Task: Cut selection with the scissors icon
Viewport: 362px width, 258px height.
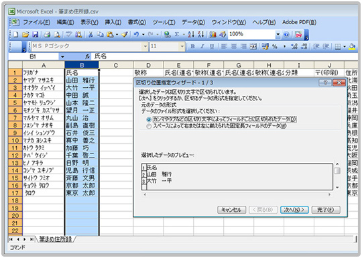Action: 90,35
